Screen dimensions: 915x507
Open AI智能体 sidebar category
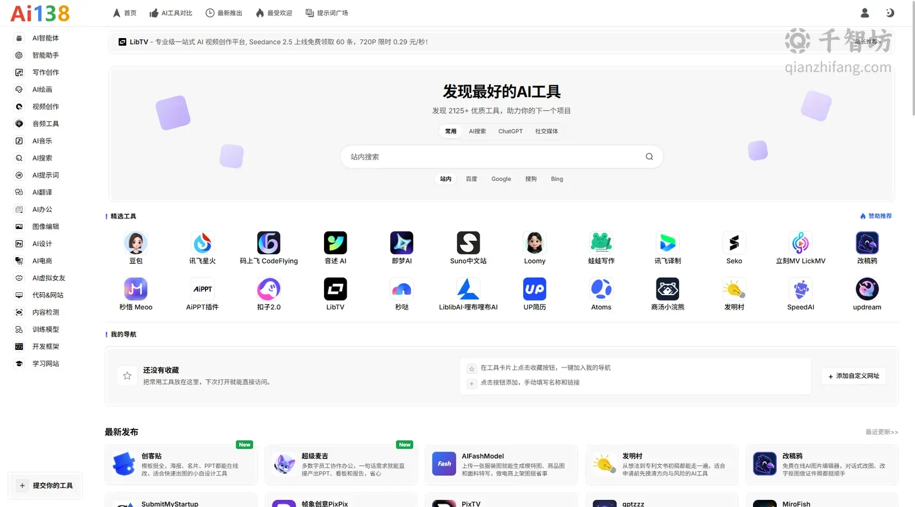(46, 38)
